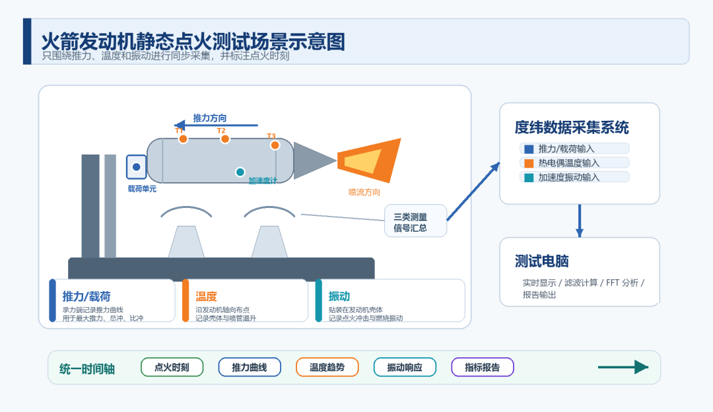Click the 加速度计 text label
This screenshot has height=412, width=713.
pyautogui.click(x=262, y=181)
